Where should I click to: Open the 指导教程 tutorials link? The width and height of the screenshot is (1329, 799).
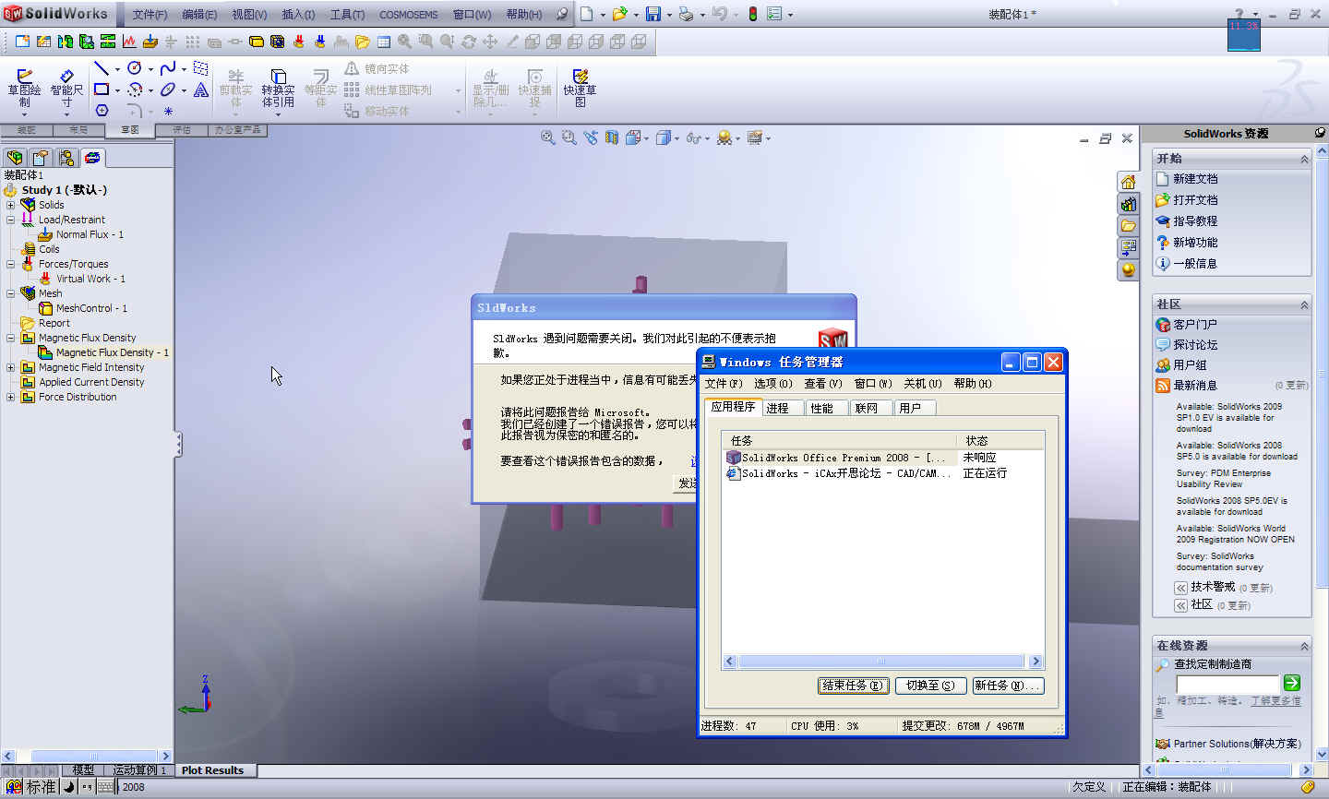1195,221
